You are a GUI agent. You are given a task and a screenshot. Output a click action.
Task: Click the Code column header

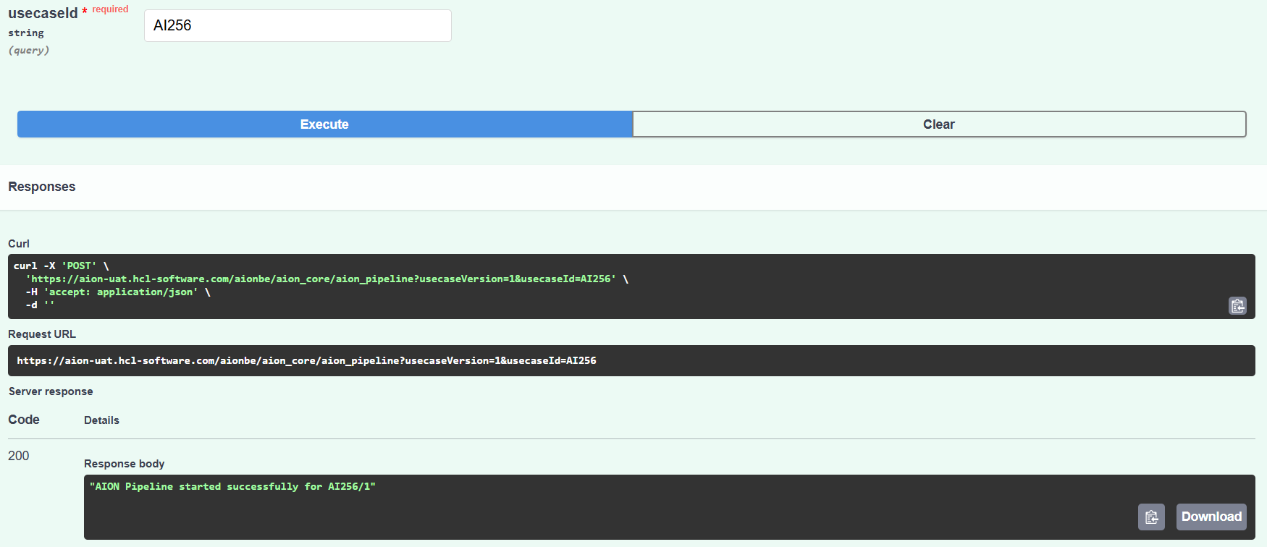[24, 420]
